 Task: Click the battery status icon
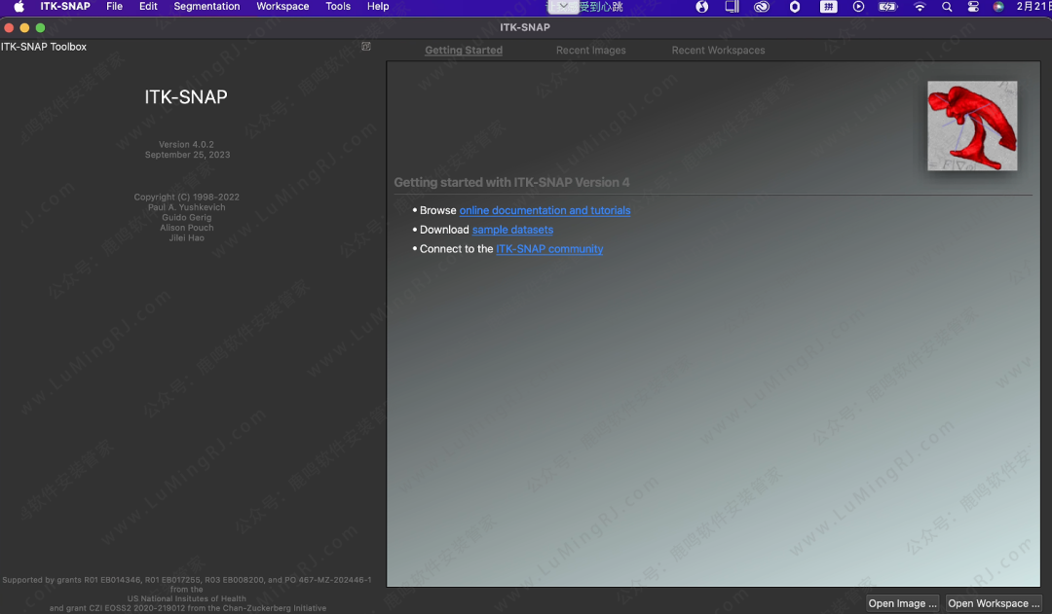tap(887, 7)
